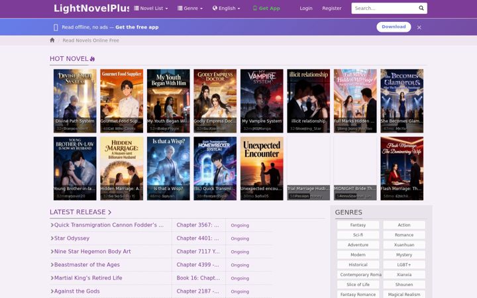This screenshot has width=477, height=298.
Task: Open Gourmet Food Supplier cover
Action: pyautogui.click(x=122, y=101)
